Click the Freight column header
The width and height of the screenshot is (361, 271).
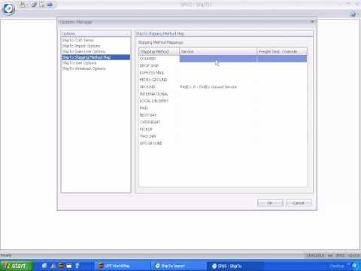tap(282, 51)
